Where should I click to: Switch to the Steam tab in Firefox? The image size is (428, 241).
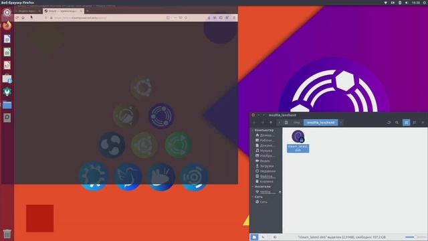[x=64, y=11]
